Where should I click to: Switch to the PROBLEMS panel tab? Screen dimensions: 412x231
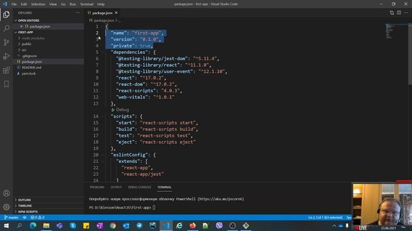97,187
